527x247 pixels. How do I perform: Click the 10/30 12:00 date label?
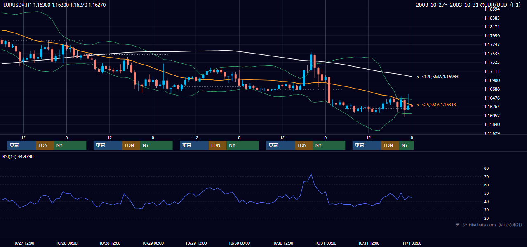pyautogui.click(x=282, y=243)
